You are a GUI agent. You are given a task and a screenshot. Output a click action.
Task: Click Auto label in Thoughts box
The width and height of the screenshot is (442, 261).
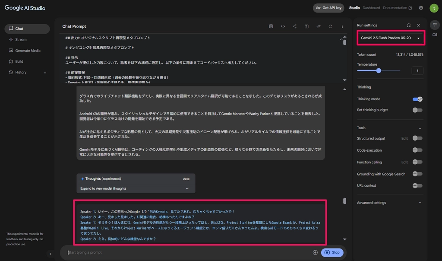[x=186, y=179]
